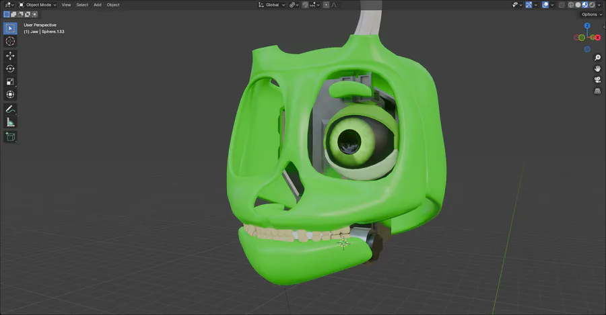Viewport: 606px width, 315px height.
Task: Expand the sidebar with the arrow tab
Action: point(604,27)
